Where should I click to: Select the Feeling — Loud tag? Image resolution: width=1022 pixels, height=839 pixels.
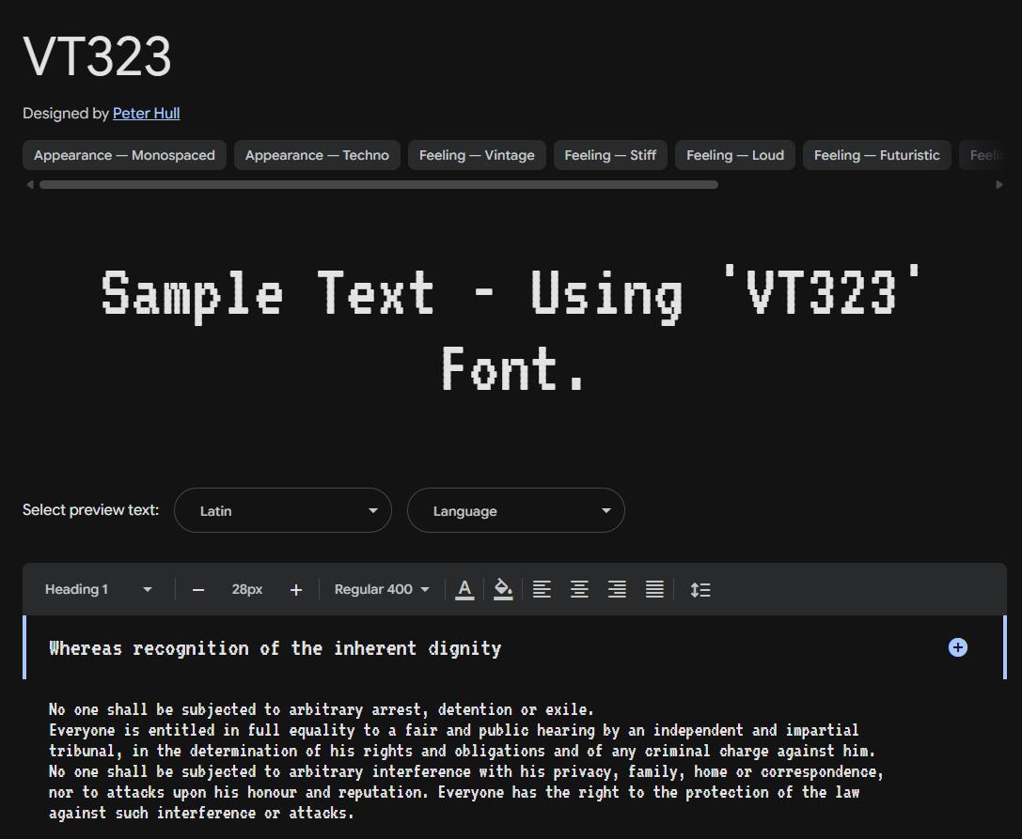734,155
